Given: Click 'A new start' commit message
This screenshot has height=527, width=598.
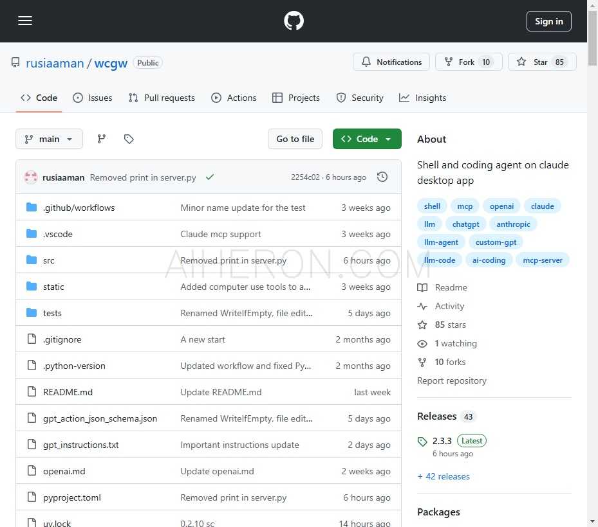Looking at the screenshot, I should pos(203,339).
